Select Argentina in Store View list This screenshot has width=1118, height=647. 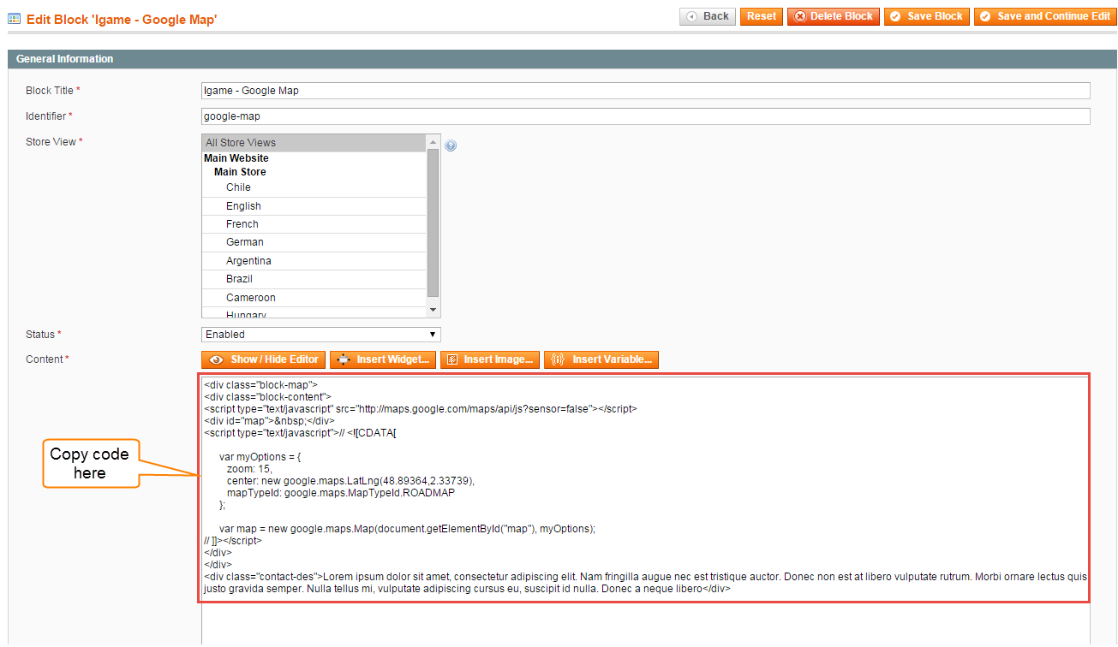coord(314,261)
